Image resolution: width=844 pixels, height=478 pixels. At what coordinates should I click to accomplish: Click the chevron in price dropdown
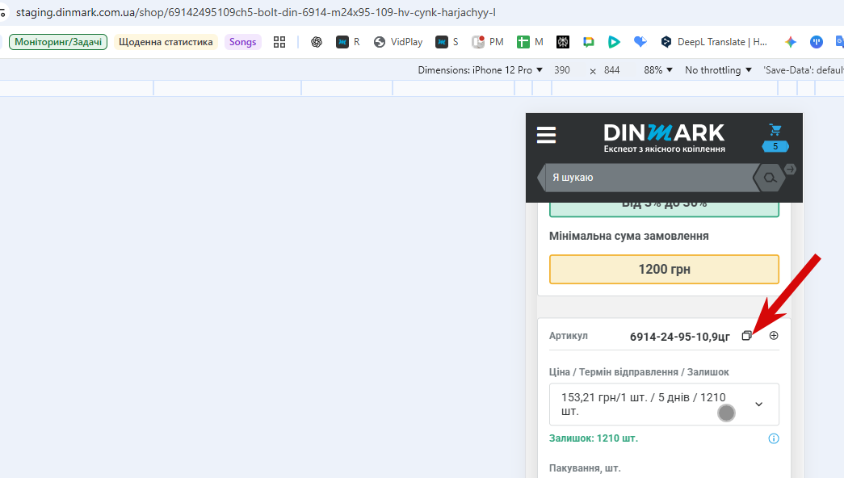(759, 405)
